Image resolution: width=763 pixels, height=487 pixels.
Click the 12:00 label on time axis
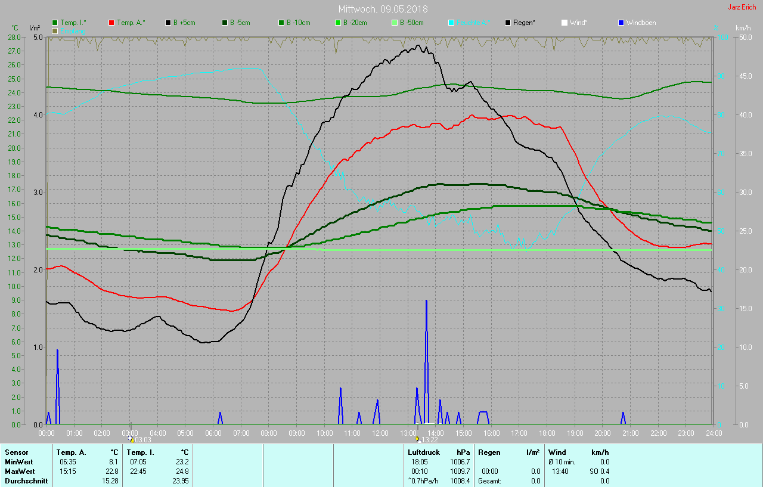click(380, 433)
